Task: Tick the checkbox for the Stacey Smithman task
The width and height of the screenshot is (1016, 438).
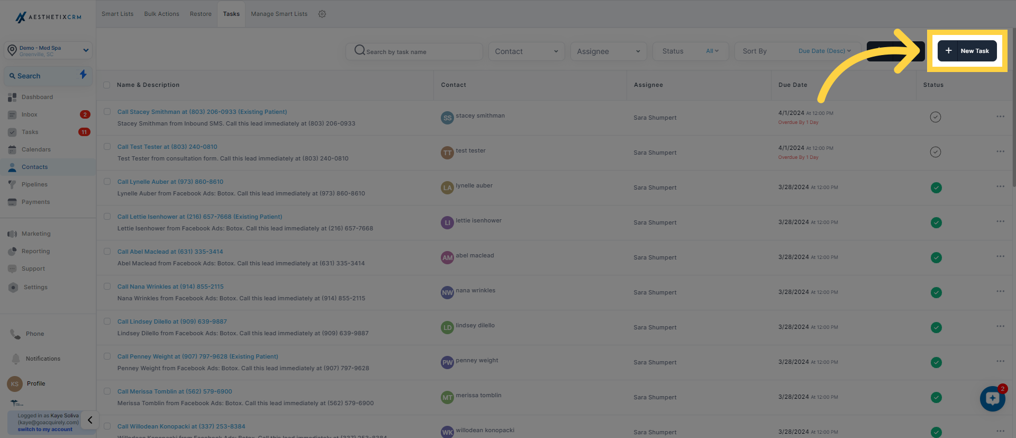Action: tap(107, 112)
